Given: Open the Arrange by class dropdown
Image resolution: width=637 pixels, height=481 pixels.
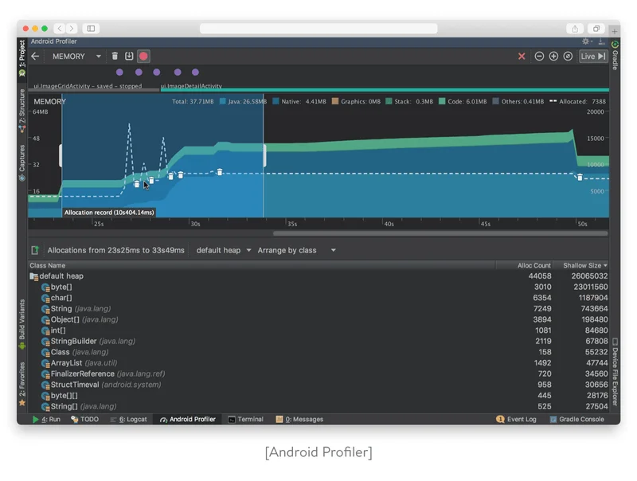Looking at the screenshot, I should point(296,250).
